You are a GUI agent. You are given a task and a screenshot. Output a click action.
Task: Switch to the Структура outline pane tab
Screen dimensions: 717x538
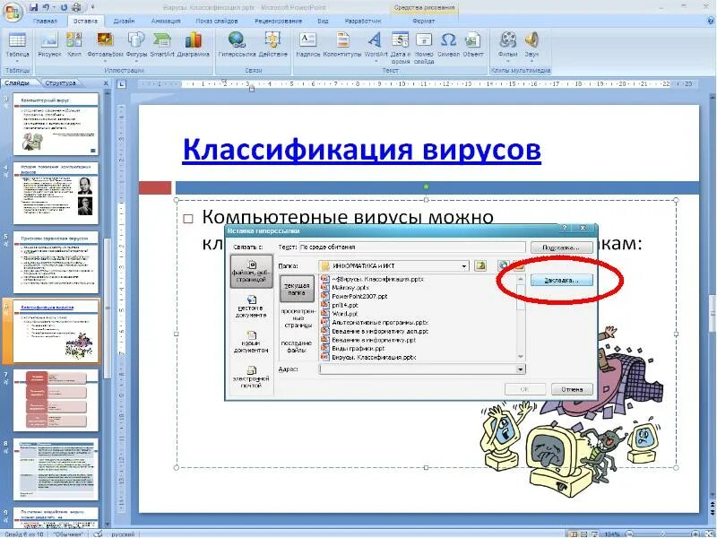click(x=60, y=83)
